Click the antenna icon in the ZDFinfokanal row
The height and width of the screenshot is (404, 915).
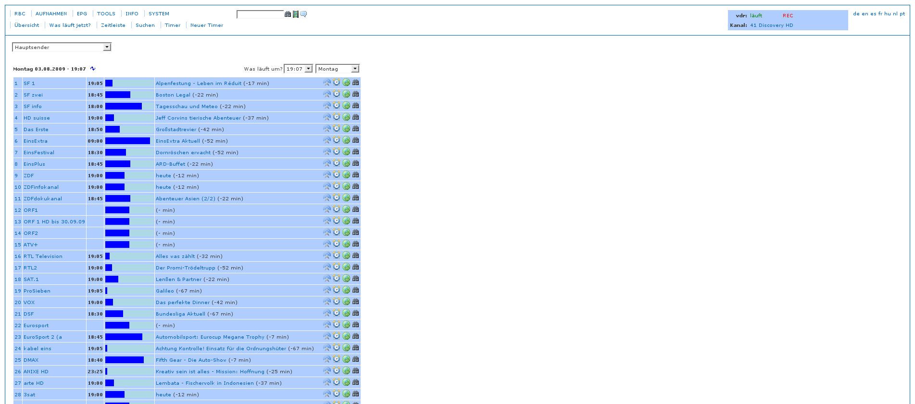point(327,186)
